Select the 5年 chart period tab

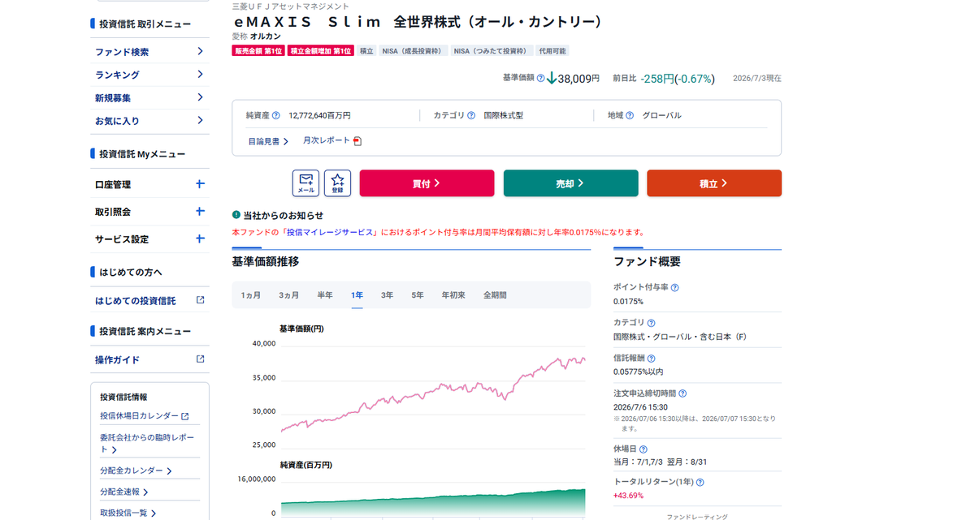(417, 295)
